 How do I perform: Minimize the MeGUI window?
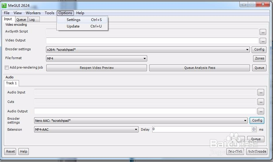click(244, 4)
